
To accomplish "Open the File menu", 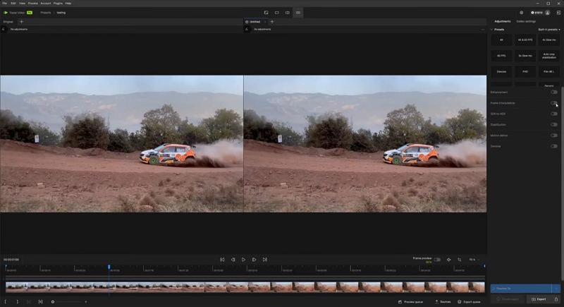I will click(5, 4).
